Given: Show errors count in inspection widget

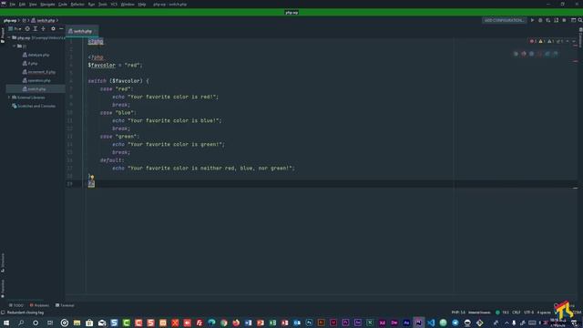Looking at the screenshot, I should click(x=533, y=41).
